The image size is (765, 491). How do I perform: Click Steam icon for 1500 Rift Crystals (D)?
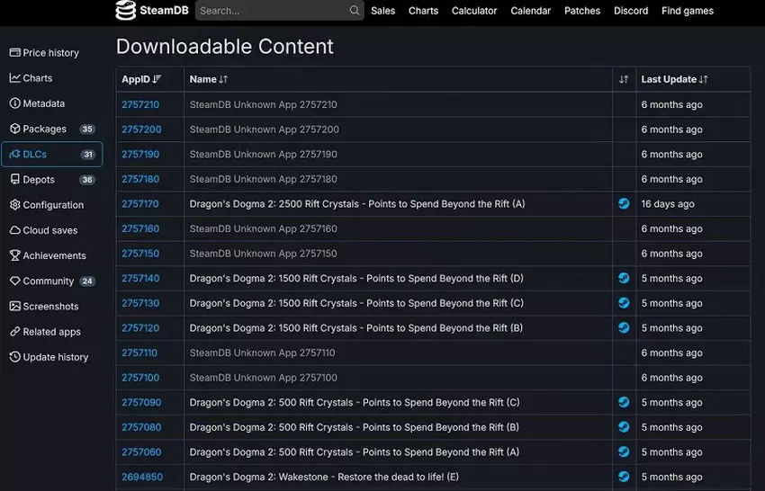pyautogui.click(x=624, y=279)
